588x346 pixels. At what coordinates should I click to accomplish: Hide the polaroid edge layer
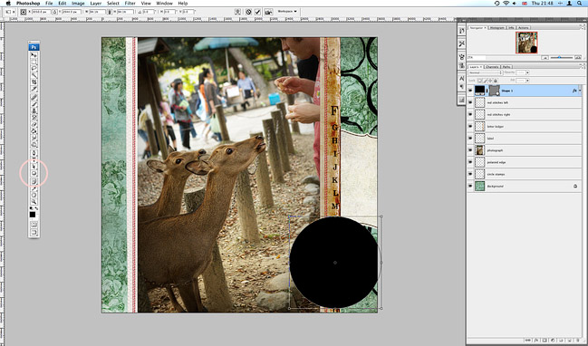[x=470, y=162]
